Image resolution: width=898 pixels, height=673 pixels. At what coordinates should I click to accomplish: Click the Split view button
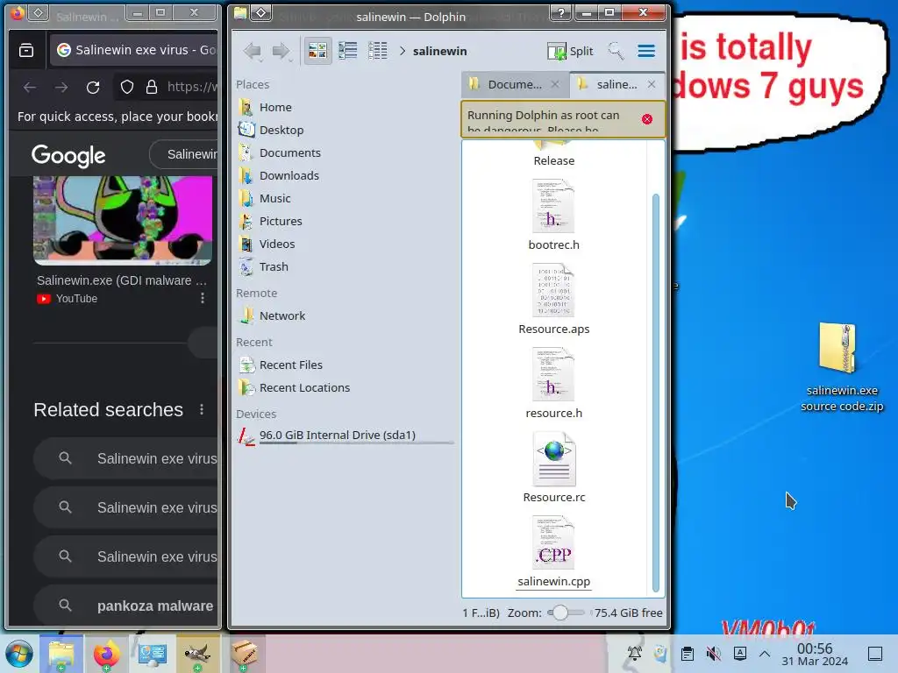click(x=570, y=51)
